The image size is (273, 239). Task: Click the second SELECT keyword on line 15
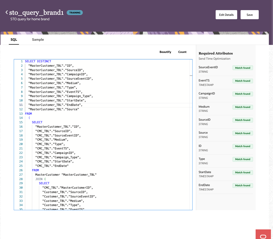(37, 122)
